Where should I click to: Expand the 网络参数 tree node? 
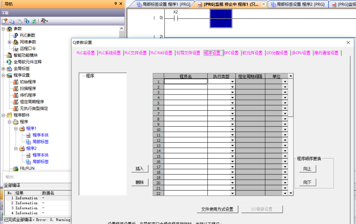(x=10, y=42)
